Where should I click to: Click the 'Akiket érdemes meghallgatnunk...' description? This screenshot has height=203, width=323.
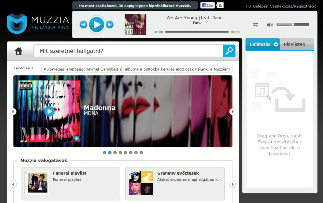click(189, 179)
